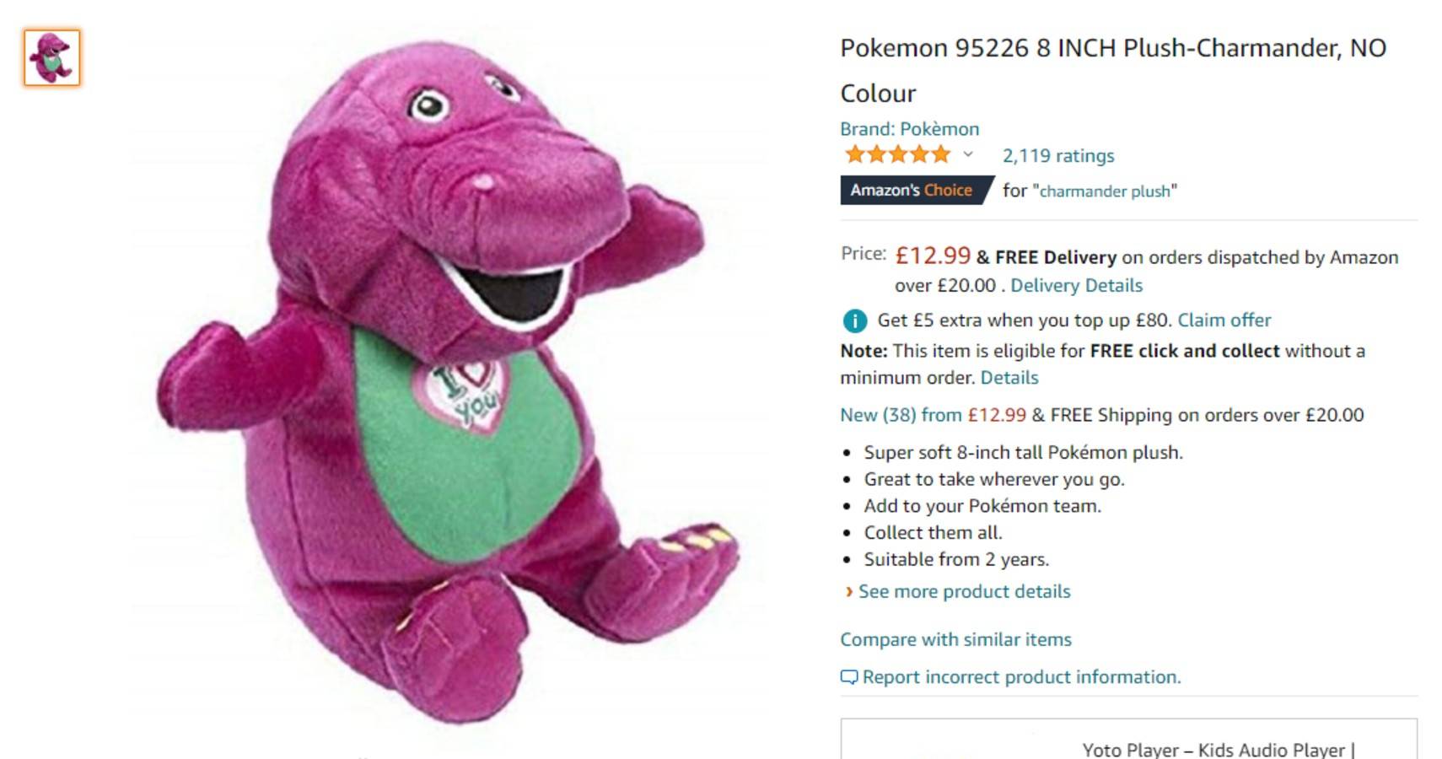
Task: Compare with similar items
Action: point(954,639)
